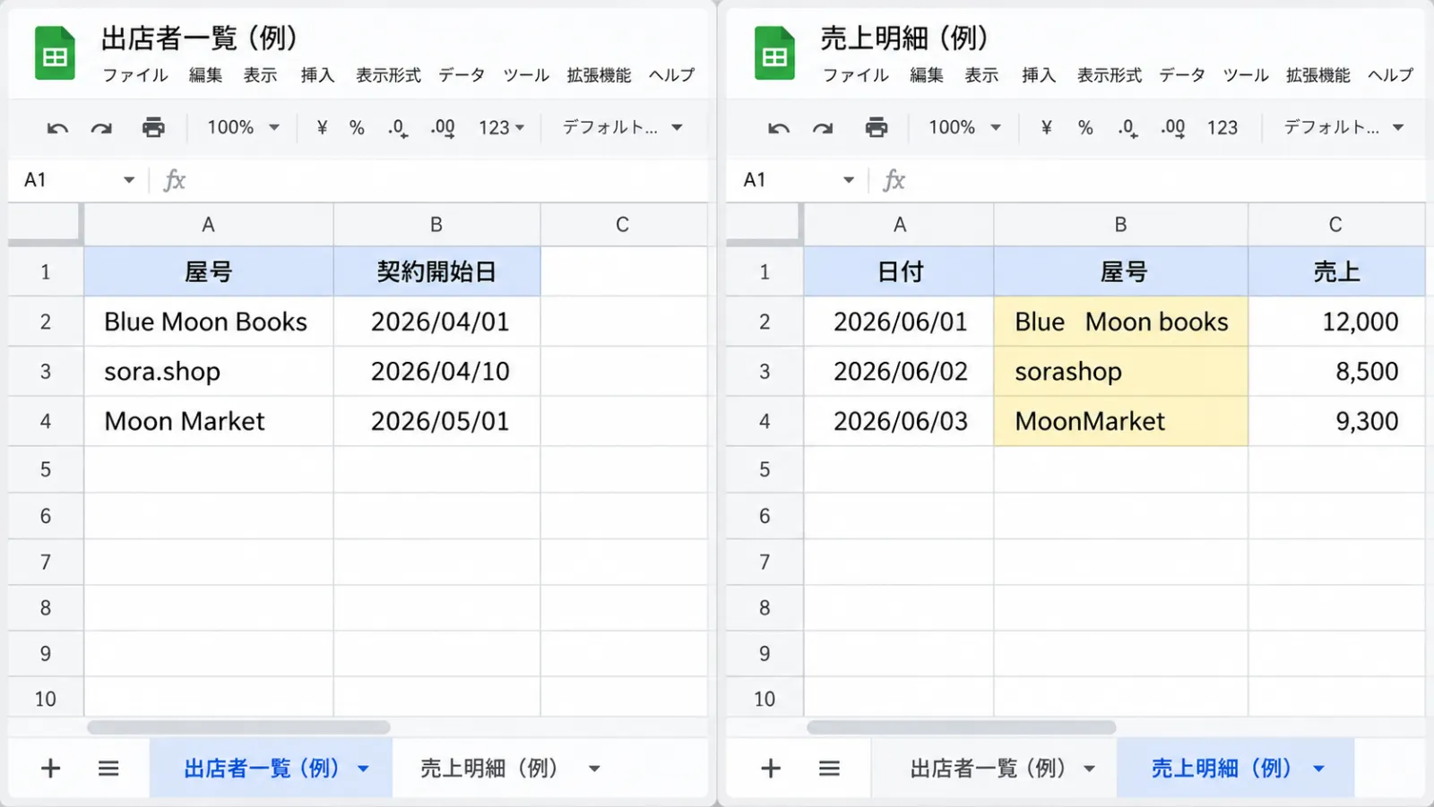The image size is (1434, 807).
Task: Open the 100% zoom dropdown in left window
Action: 244,127
